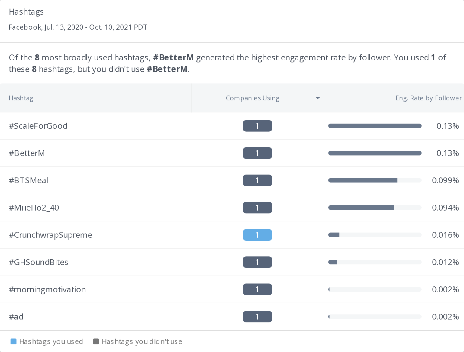The width and height of the screenshot is (464, 352).
Task: Sort table by the Hashtag column
Action: pyautogui.click(x=21, y=98)
